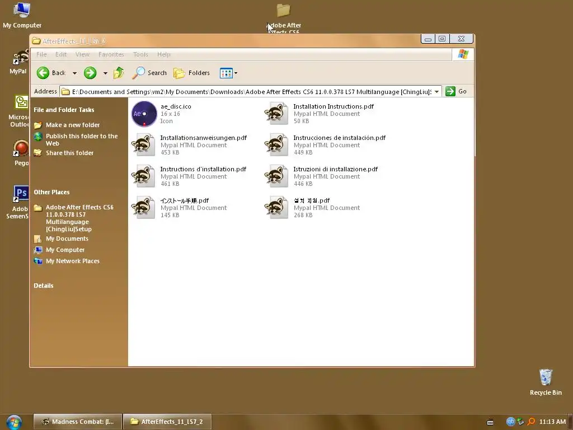Go to My Documents link
This screenshot has height=430, width=573.
pos(67,239)
